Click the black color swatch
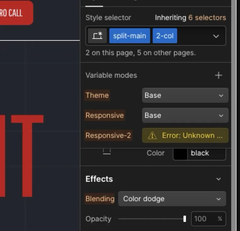Image resolution: width=240 pixels, height=231 pixels. pyautogui.click(x=180, y=154)
